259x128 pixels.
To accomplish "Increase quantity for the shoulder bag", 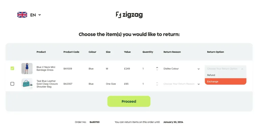I will click(x=157, y=83).
